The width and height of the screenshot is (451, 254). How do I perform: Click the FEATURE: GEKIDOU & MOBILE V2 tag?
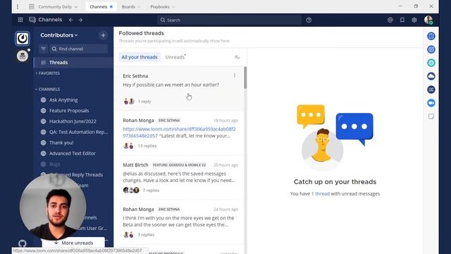pyautogui.click(x=179, y=165)
